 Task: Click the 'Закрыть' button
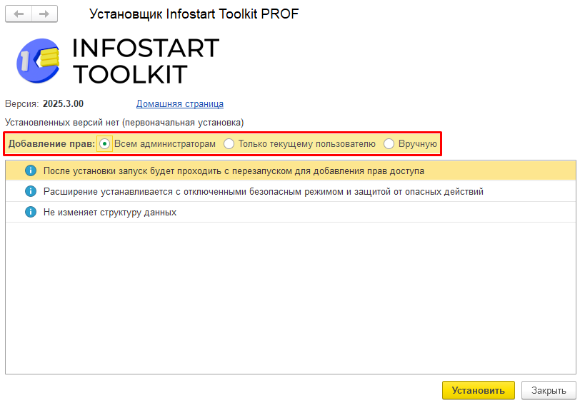549,390
